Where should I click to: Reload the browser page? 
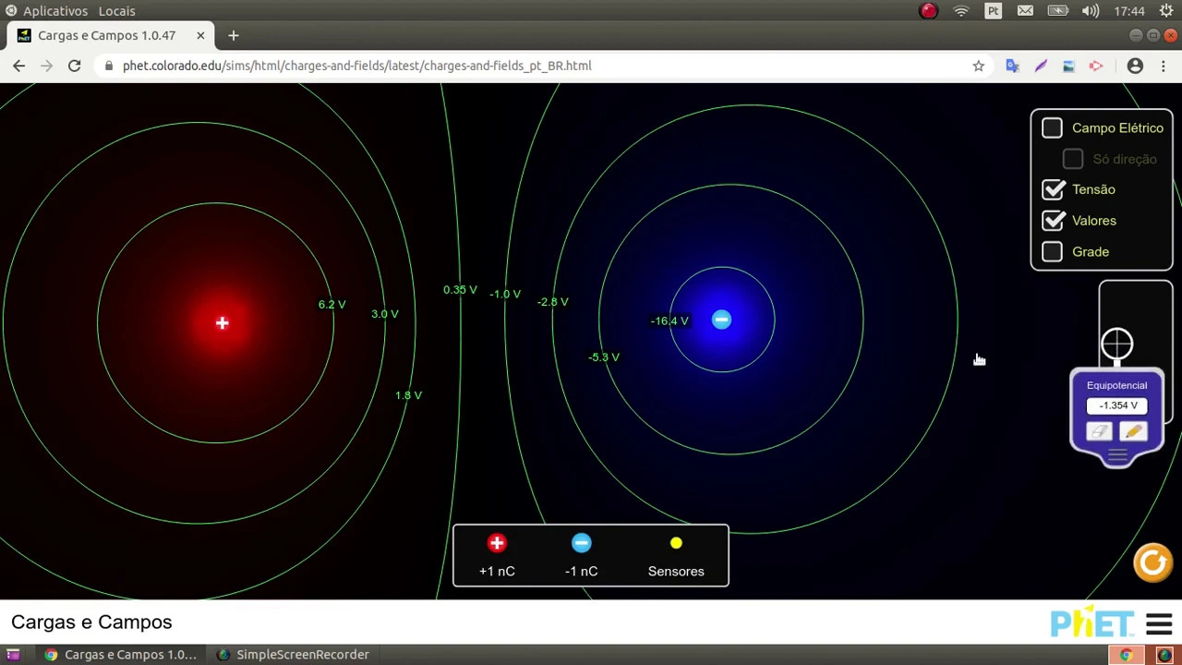click(75, 66)
